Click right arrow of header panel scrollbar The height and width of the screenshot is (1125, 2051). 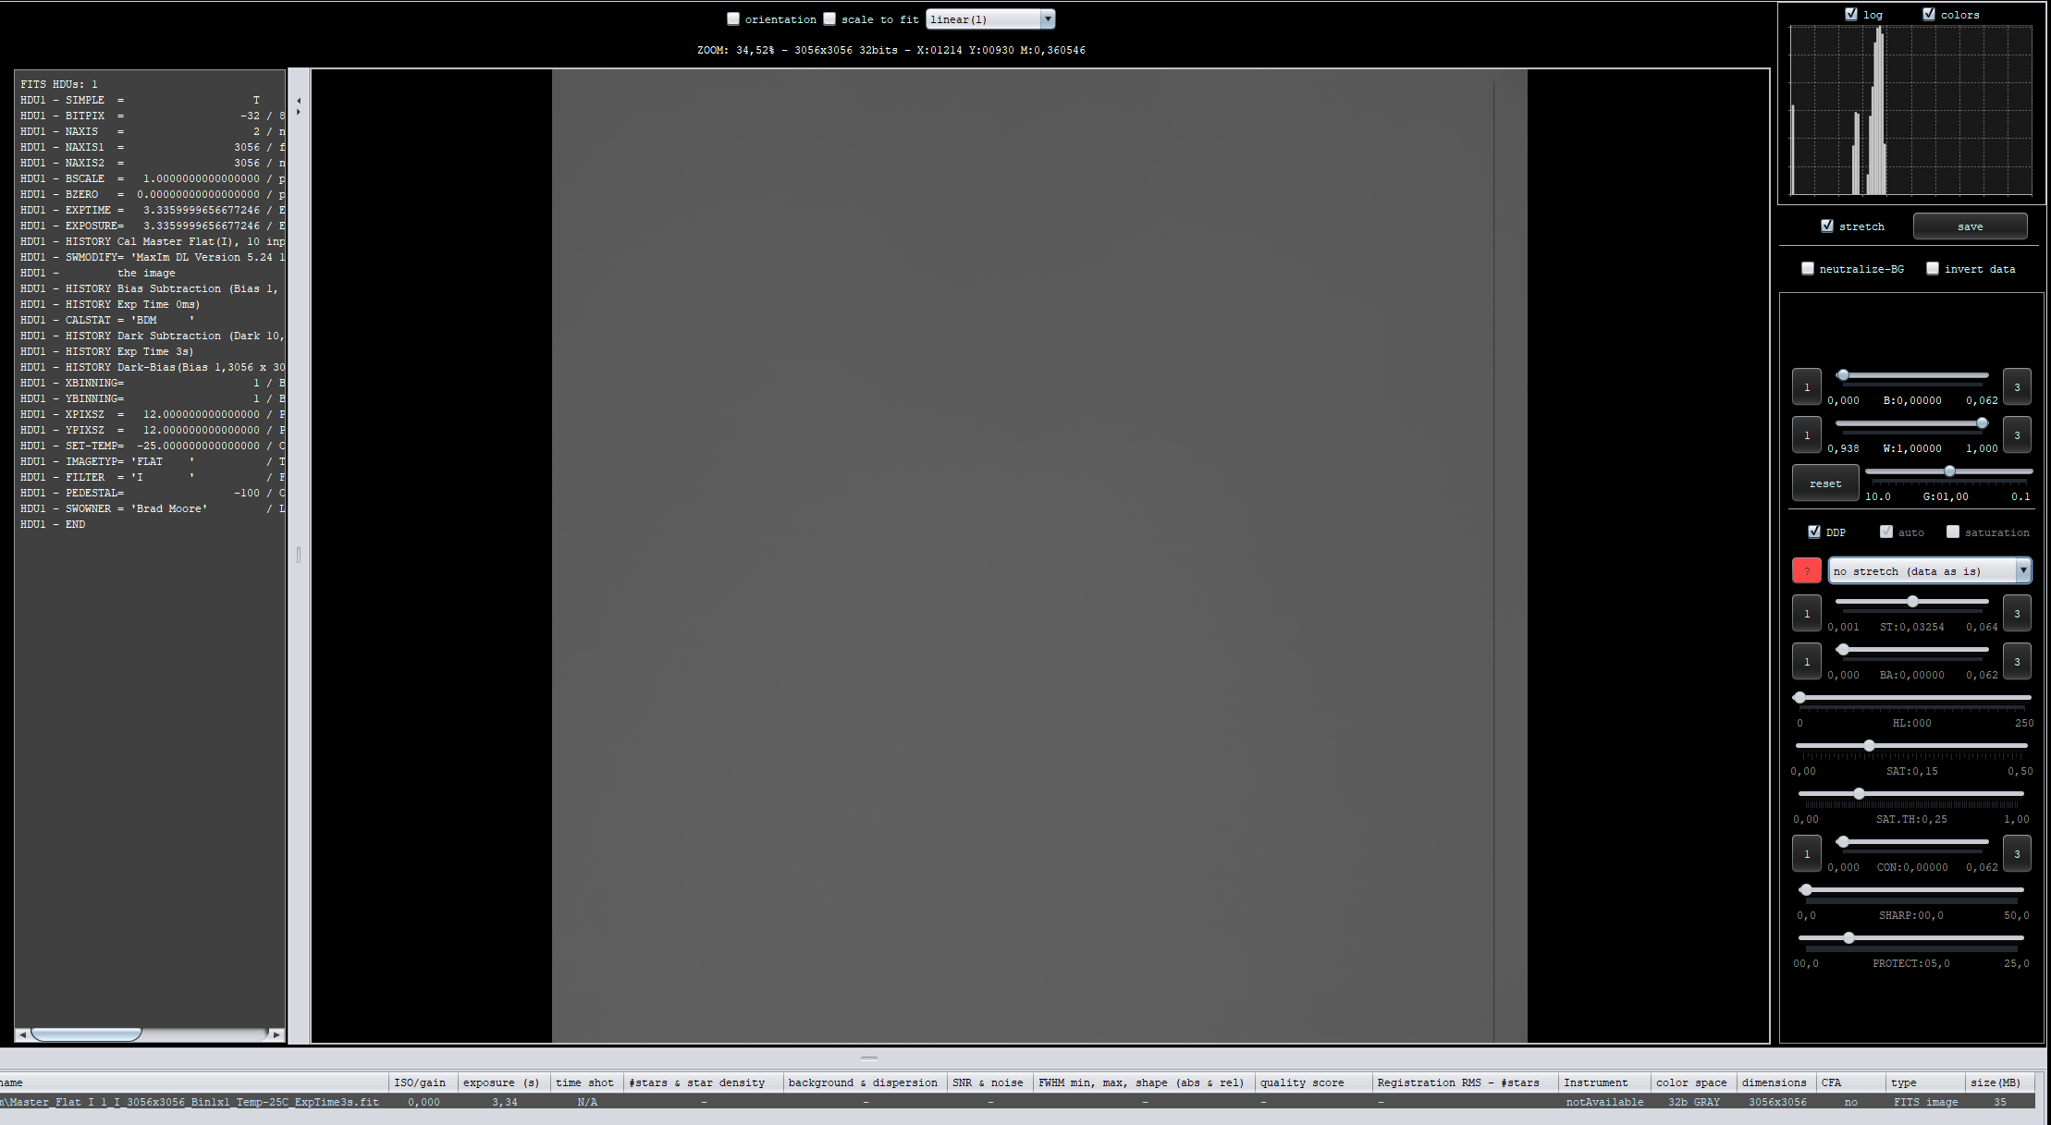click(x=276, y=1034)
